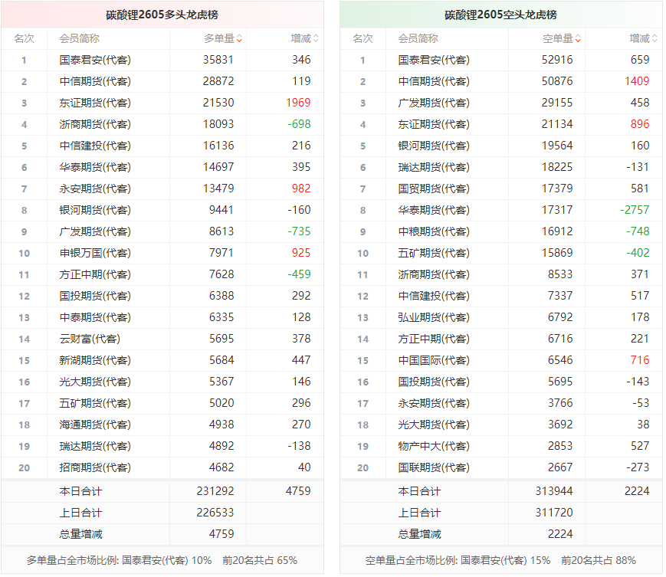Select the long-side market share footer text
The image size is (666, 577).
162,560
